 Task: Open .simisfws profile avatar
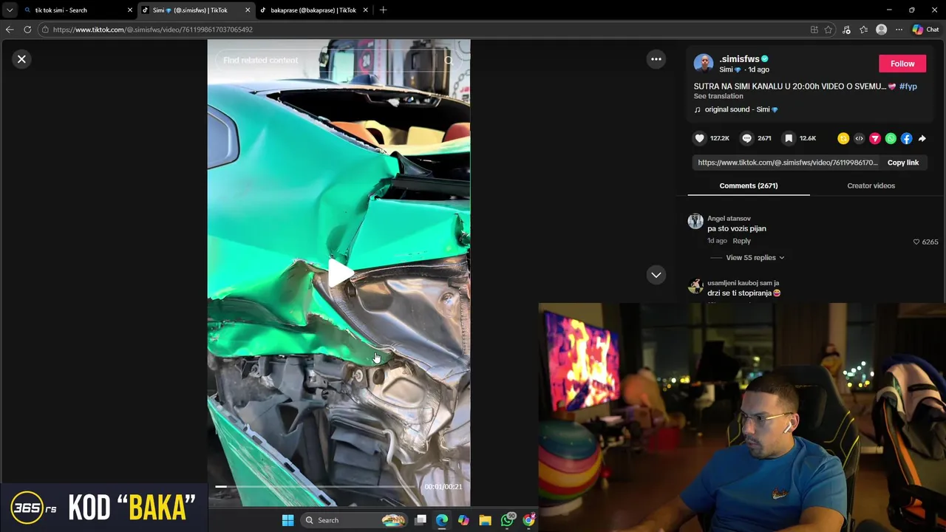click(x=703, y=64)
